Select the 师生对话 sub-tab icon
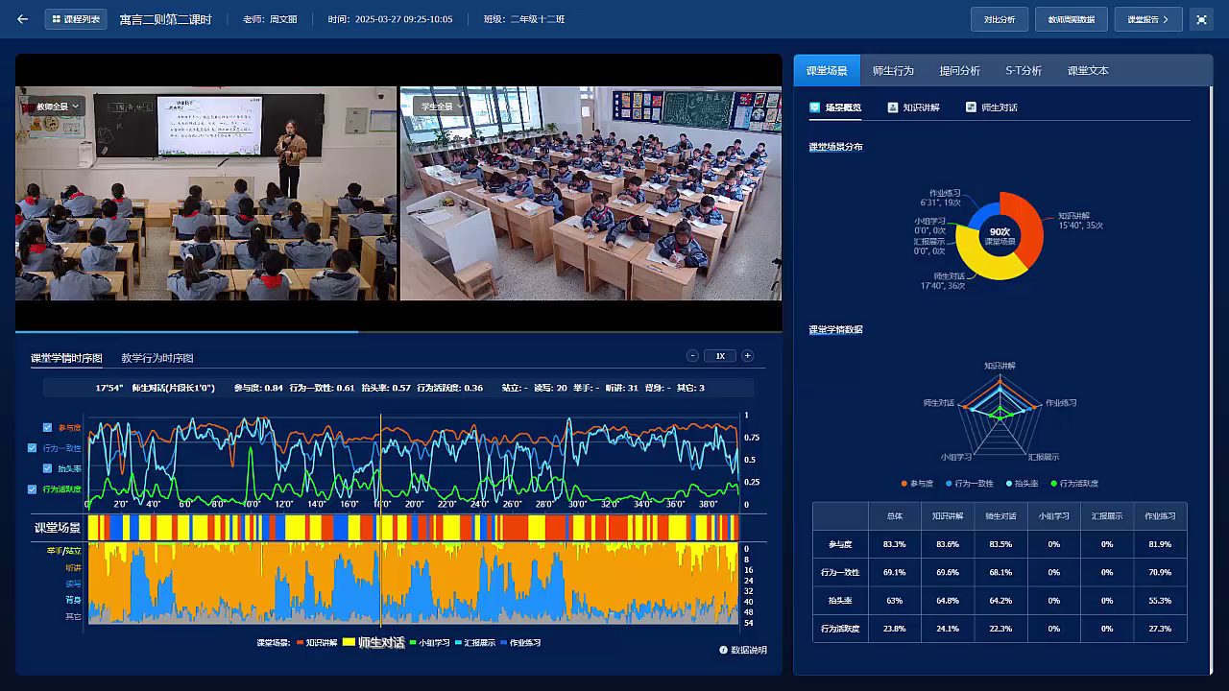The image size is (1229, 691). [972, 107]
